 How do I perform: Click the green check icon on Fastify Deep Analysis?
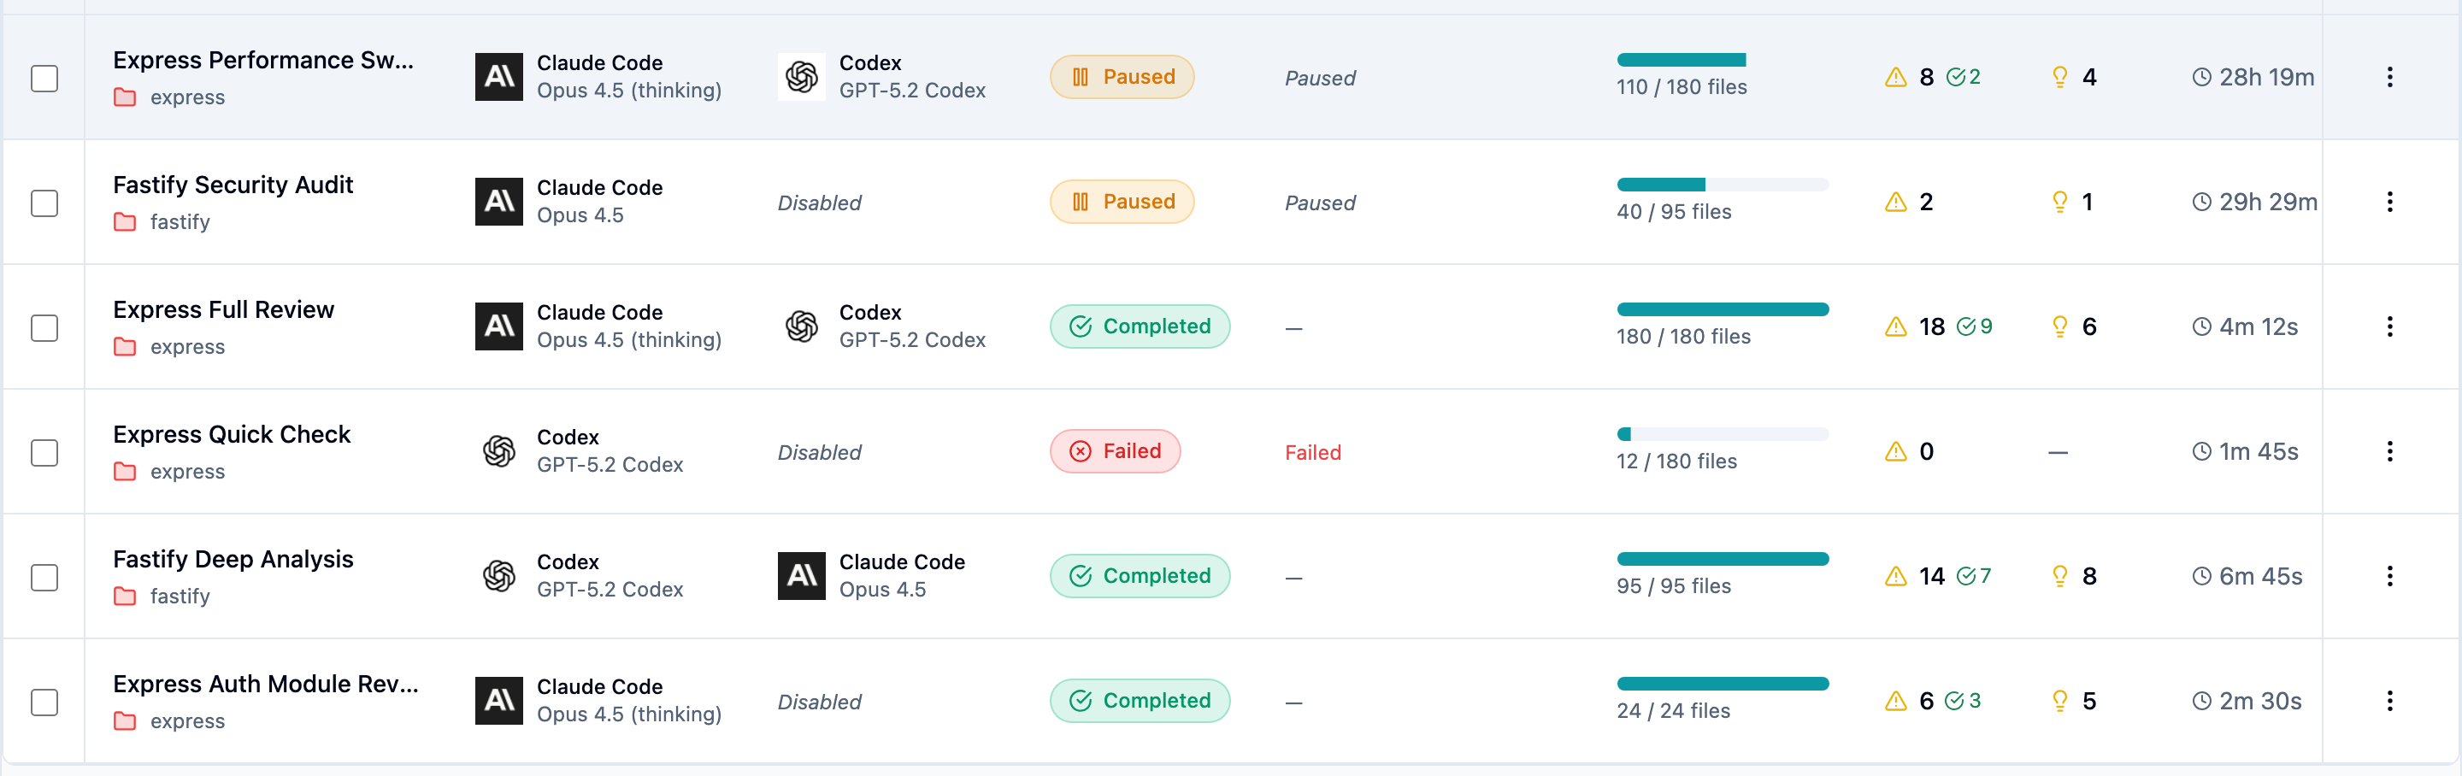tap(1969, 575)
